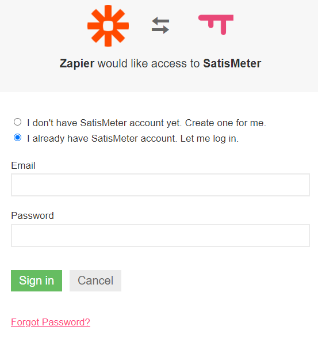Click the "Create one for me" label text

pyautogui.click(x=225, y=123)
